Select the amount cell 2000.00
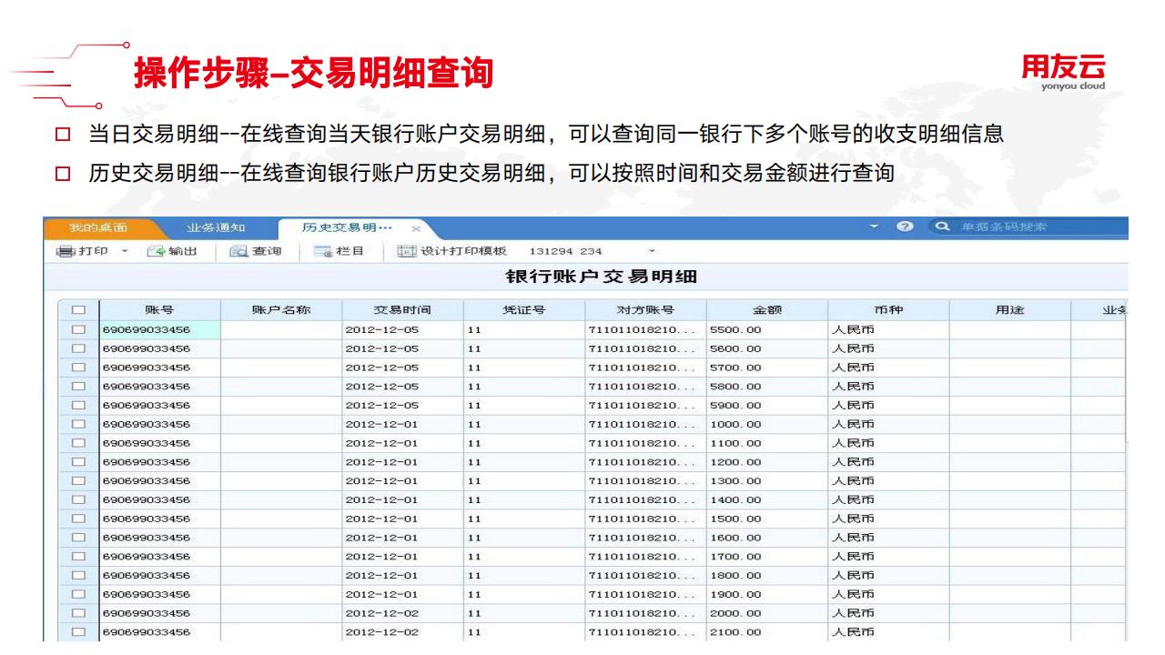Image resolution: width=1165 pixels, height=655 pixels. tap(766, 613)
